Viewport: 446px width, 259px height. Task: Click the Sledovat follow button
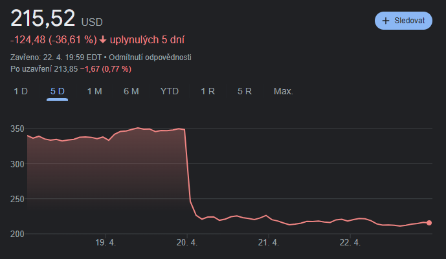click(x=403, y=21)
